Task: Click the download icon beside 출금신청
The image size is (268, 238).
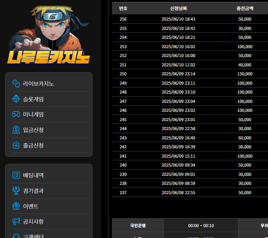Action: tap(16, 145)
